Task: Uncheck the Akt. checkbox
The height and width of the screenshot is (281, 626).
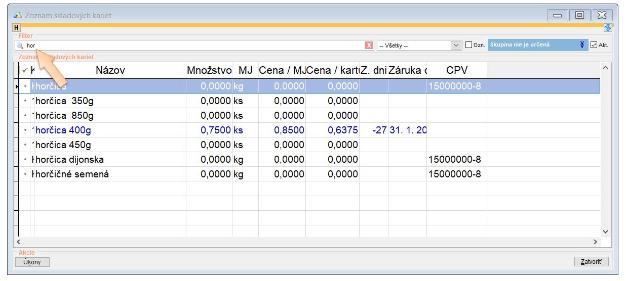Action: (x=594, y=45)
